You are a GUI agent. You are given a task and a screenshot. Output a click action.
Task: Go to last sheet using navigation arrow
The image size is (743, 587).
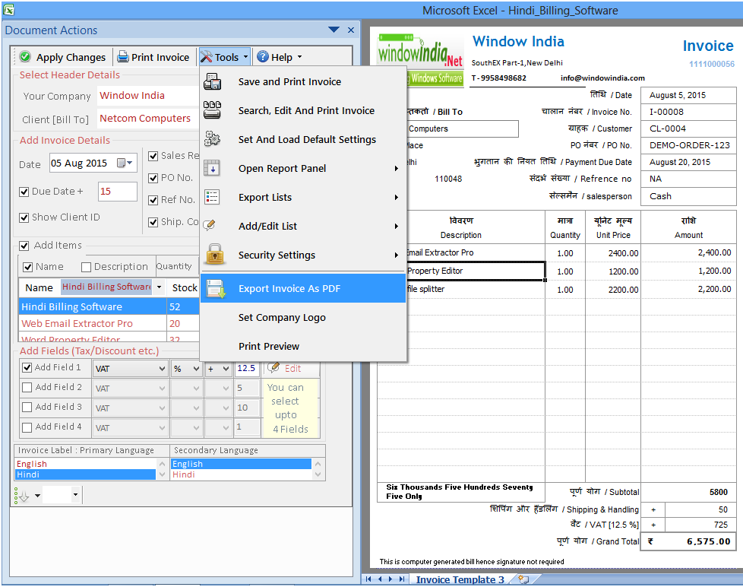click(402, 579)
